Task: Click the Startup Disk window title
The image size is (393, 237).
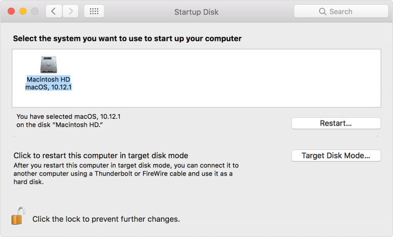Action: click(x=196, y=12)
